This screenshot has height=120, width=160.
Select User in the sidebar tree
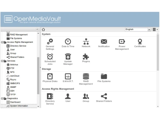pos(11,50)
